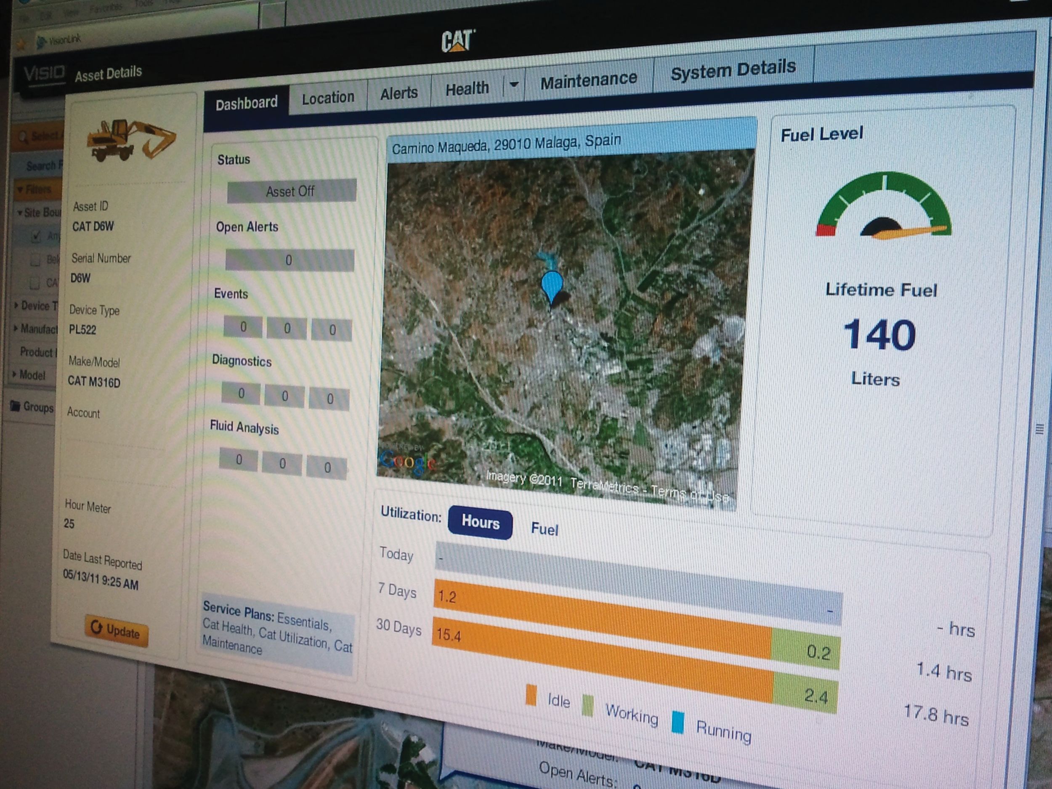Click the Asset Off status box
This screenshot has width=1052, height=789.
pyautogui.click(x=292, y=191)
